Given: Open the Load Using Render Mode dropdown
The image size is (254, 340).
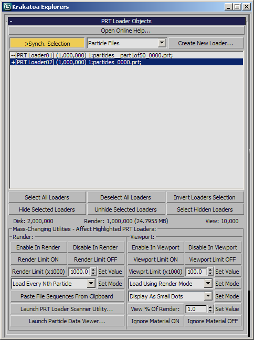Looking at the screenshot, I should pyautogui.click(x=171, y=284).
